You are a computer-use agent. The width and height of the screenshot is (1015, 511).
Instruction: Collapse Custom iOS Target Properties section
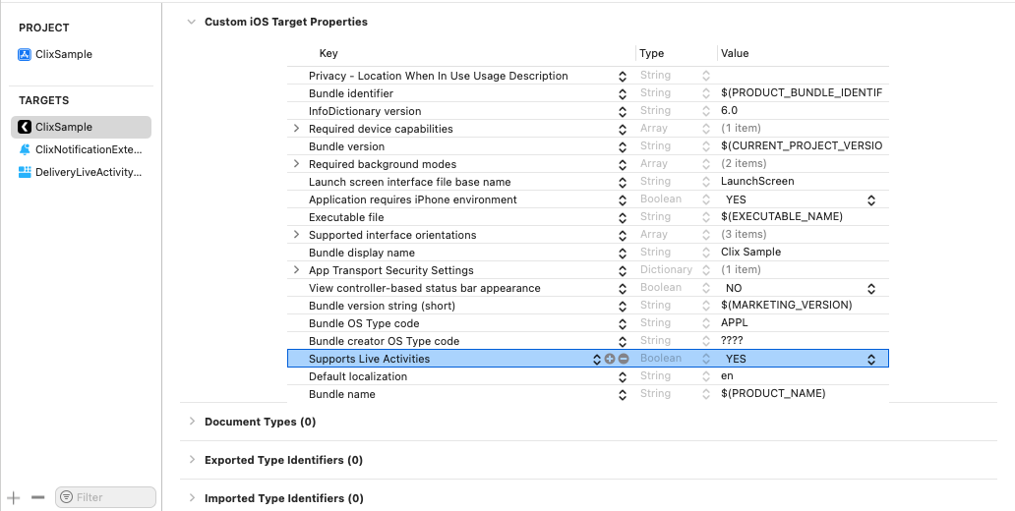(191, 22)
